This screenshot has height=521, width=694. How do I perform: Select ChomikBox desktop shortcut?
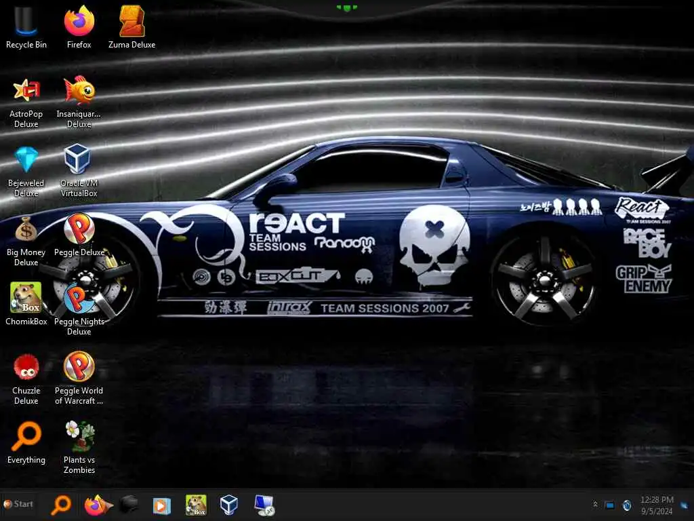(x=26, y=305)
